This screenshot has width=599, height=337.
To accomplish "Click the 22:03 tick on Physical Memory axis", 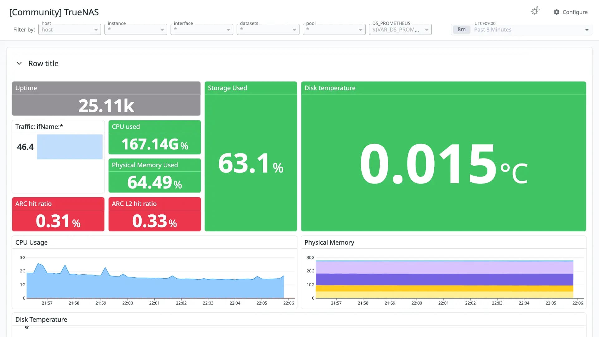I will (x=497, y=303).
